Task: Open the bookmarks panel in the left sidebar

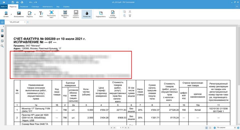Action: pyautogui.click(x=2, y=36)
